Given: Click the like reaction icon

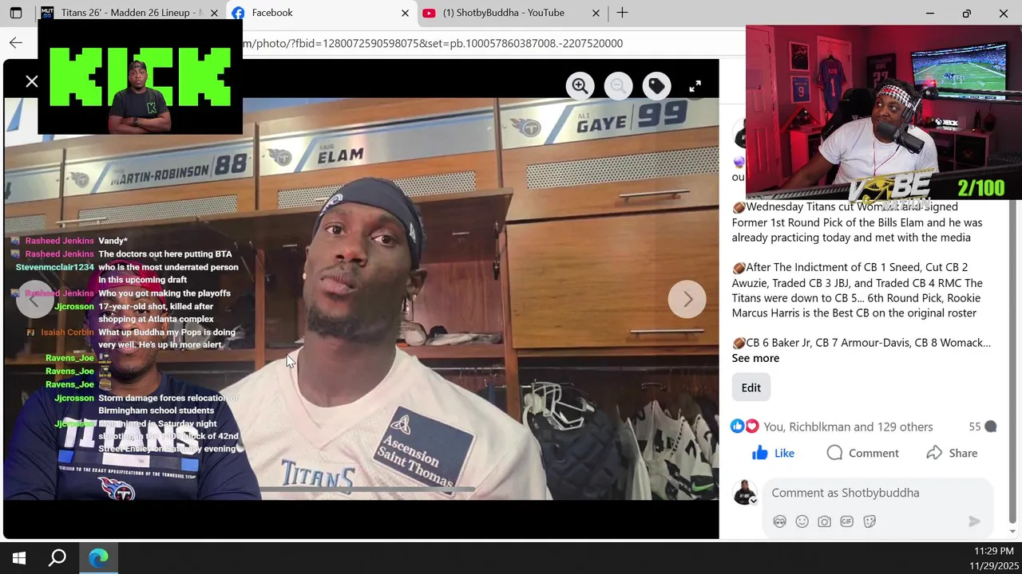Looking at the screenshot, I should click(x=738, y=427).
